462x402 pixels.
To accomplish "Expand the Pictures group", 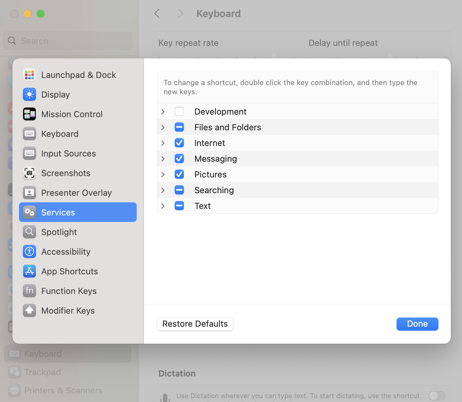I will [x=163, y=174].
